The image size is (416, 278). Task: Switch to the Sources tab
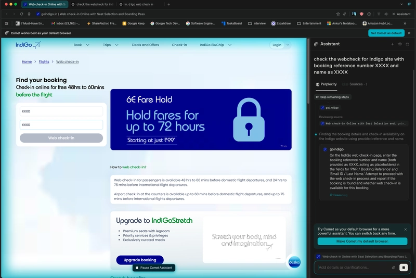[x=356, y=84]
